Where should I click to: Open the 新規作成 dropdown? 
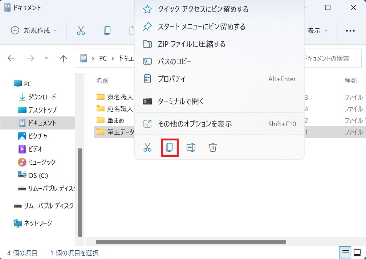[x=34, y=30]
